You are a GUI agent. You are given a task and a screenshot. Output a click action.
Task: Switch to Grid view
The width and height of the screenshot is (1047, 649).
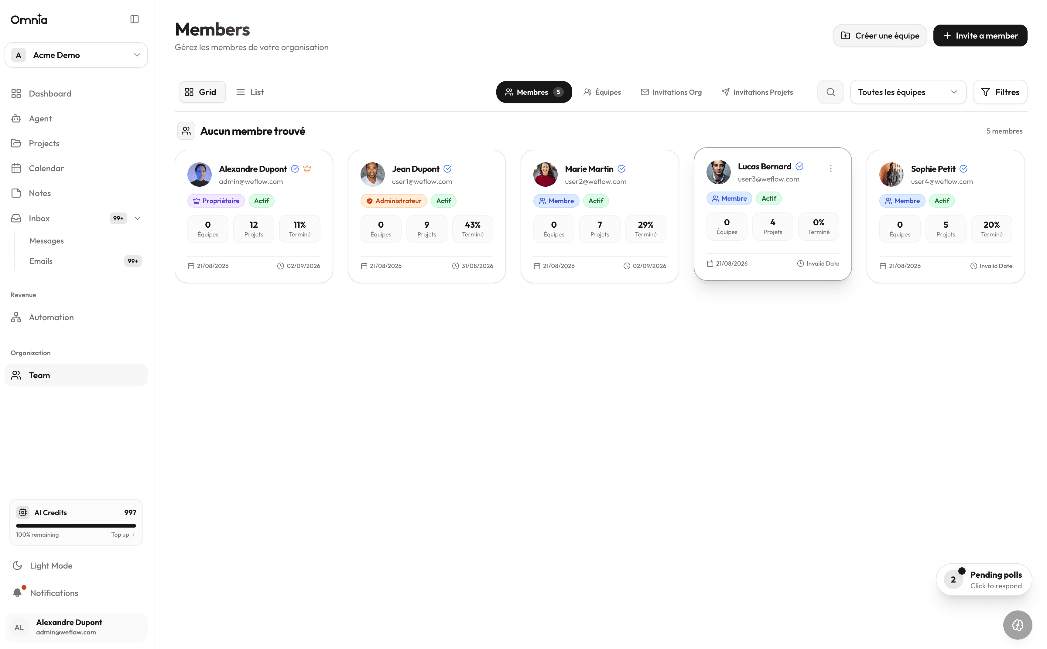pyautogui.click(x=202, y=92)
